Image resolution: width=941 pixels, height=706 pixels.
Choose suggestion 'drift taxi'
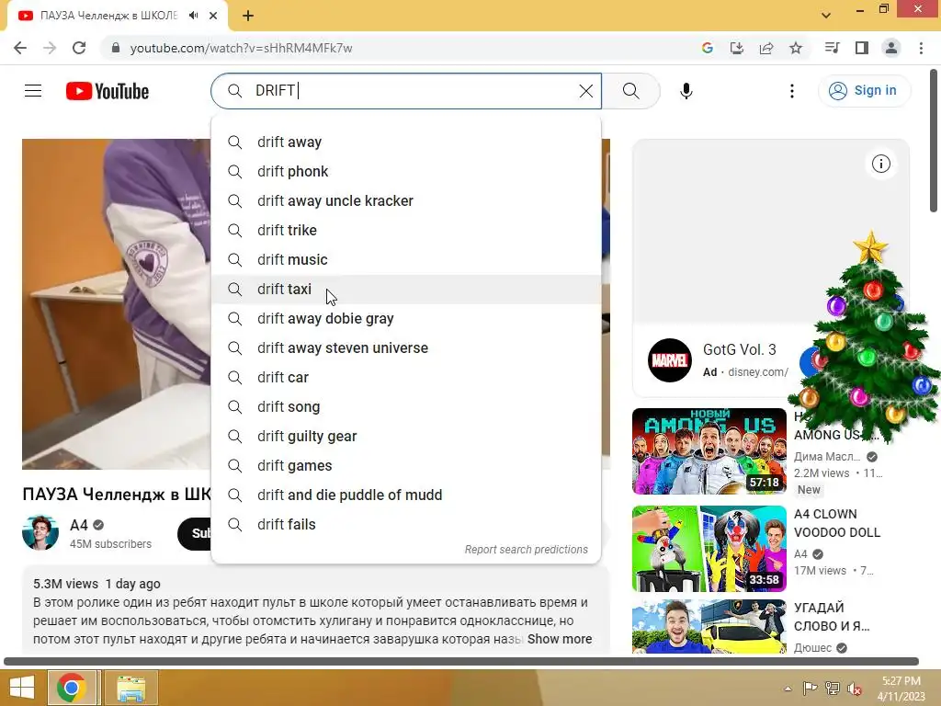pyautogui.click(x=406, y=289)
